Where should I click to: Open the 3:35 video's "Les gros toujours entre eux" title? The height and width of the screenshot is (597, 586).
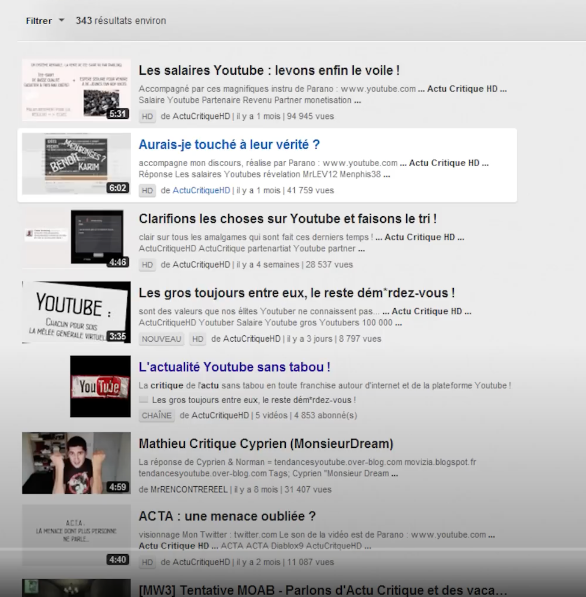tap(296, 293)
